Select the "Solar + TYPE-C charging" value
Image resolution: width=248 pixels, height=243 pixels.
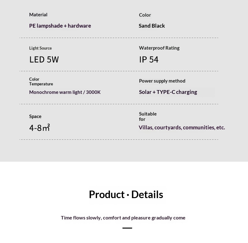pos(168,92)
